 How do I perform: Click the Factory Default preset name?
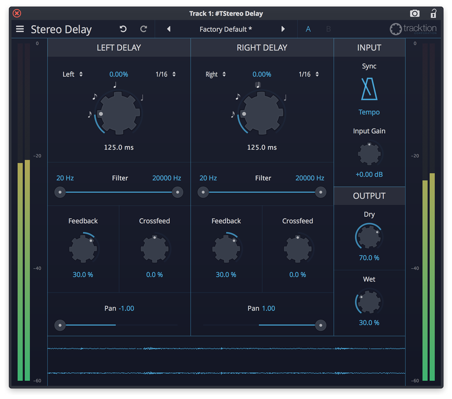[225, 29]
